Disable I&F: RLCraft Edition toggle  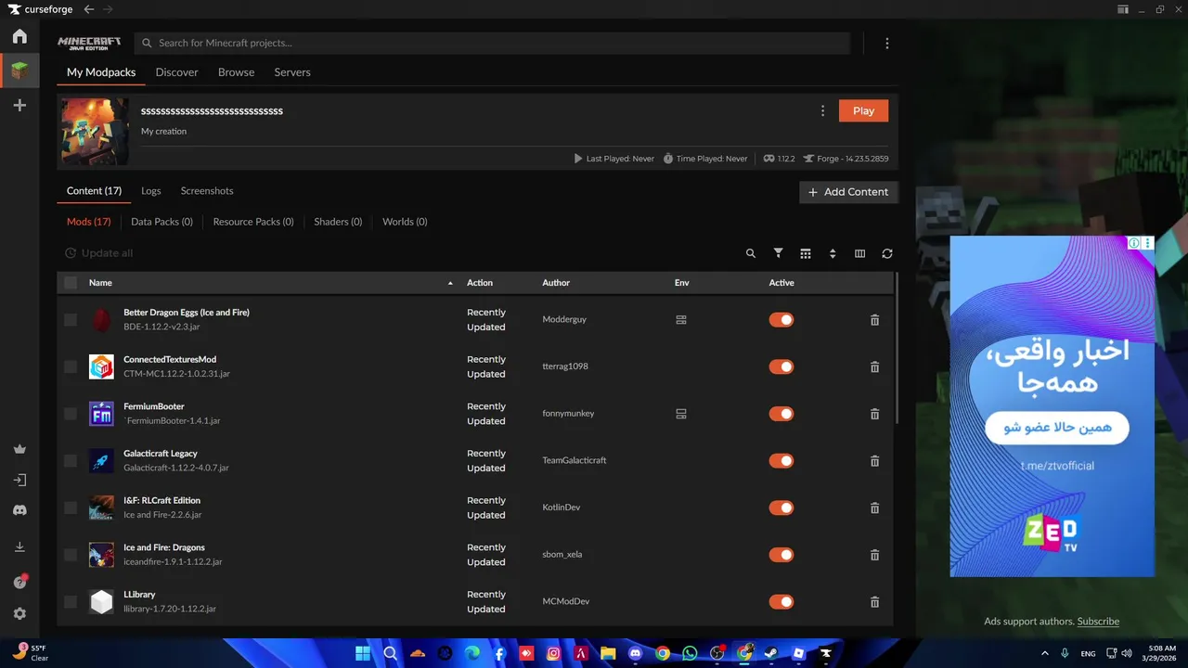pos(781,507)
